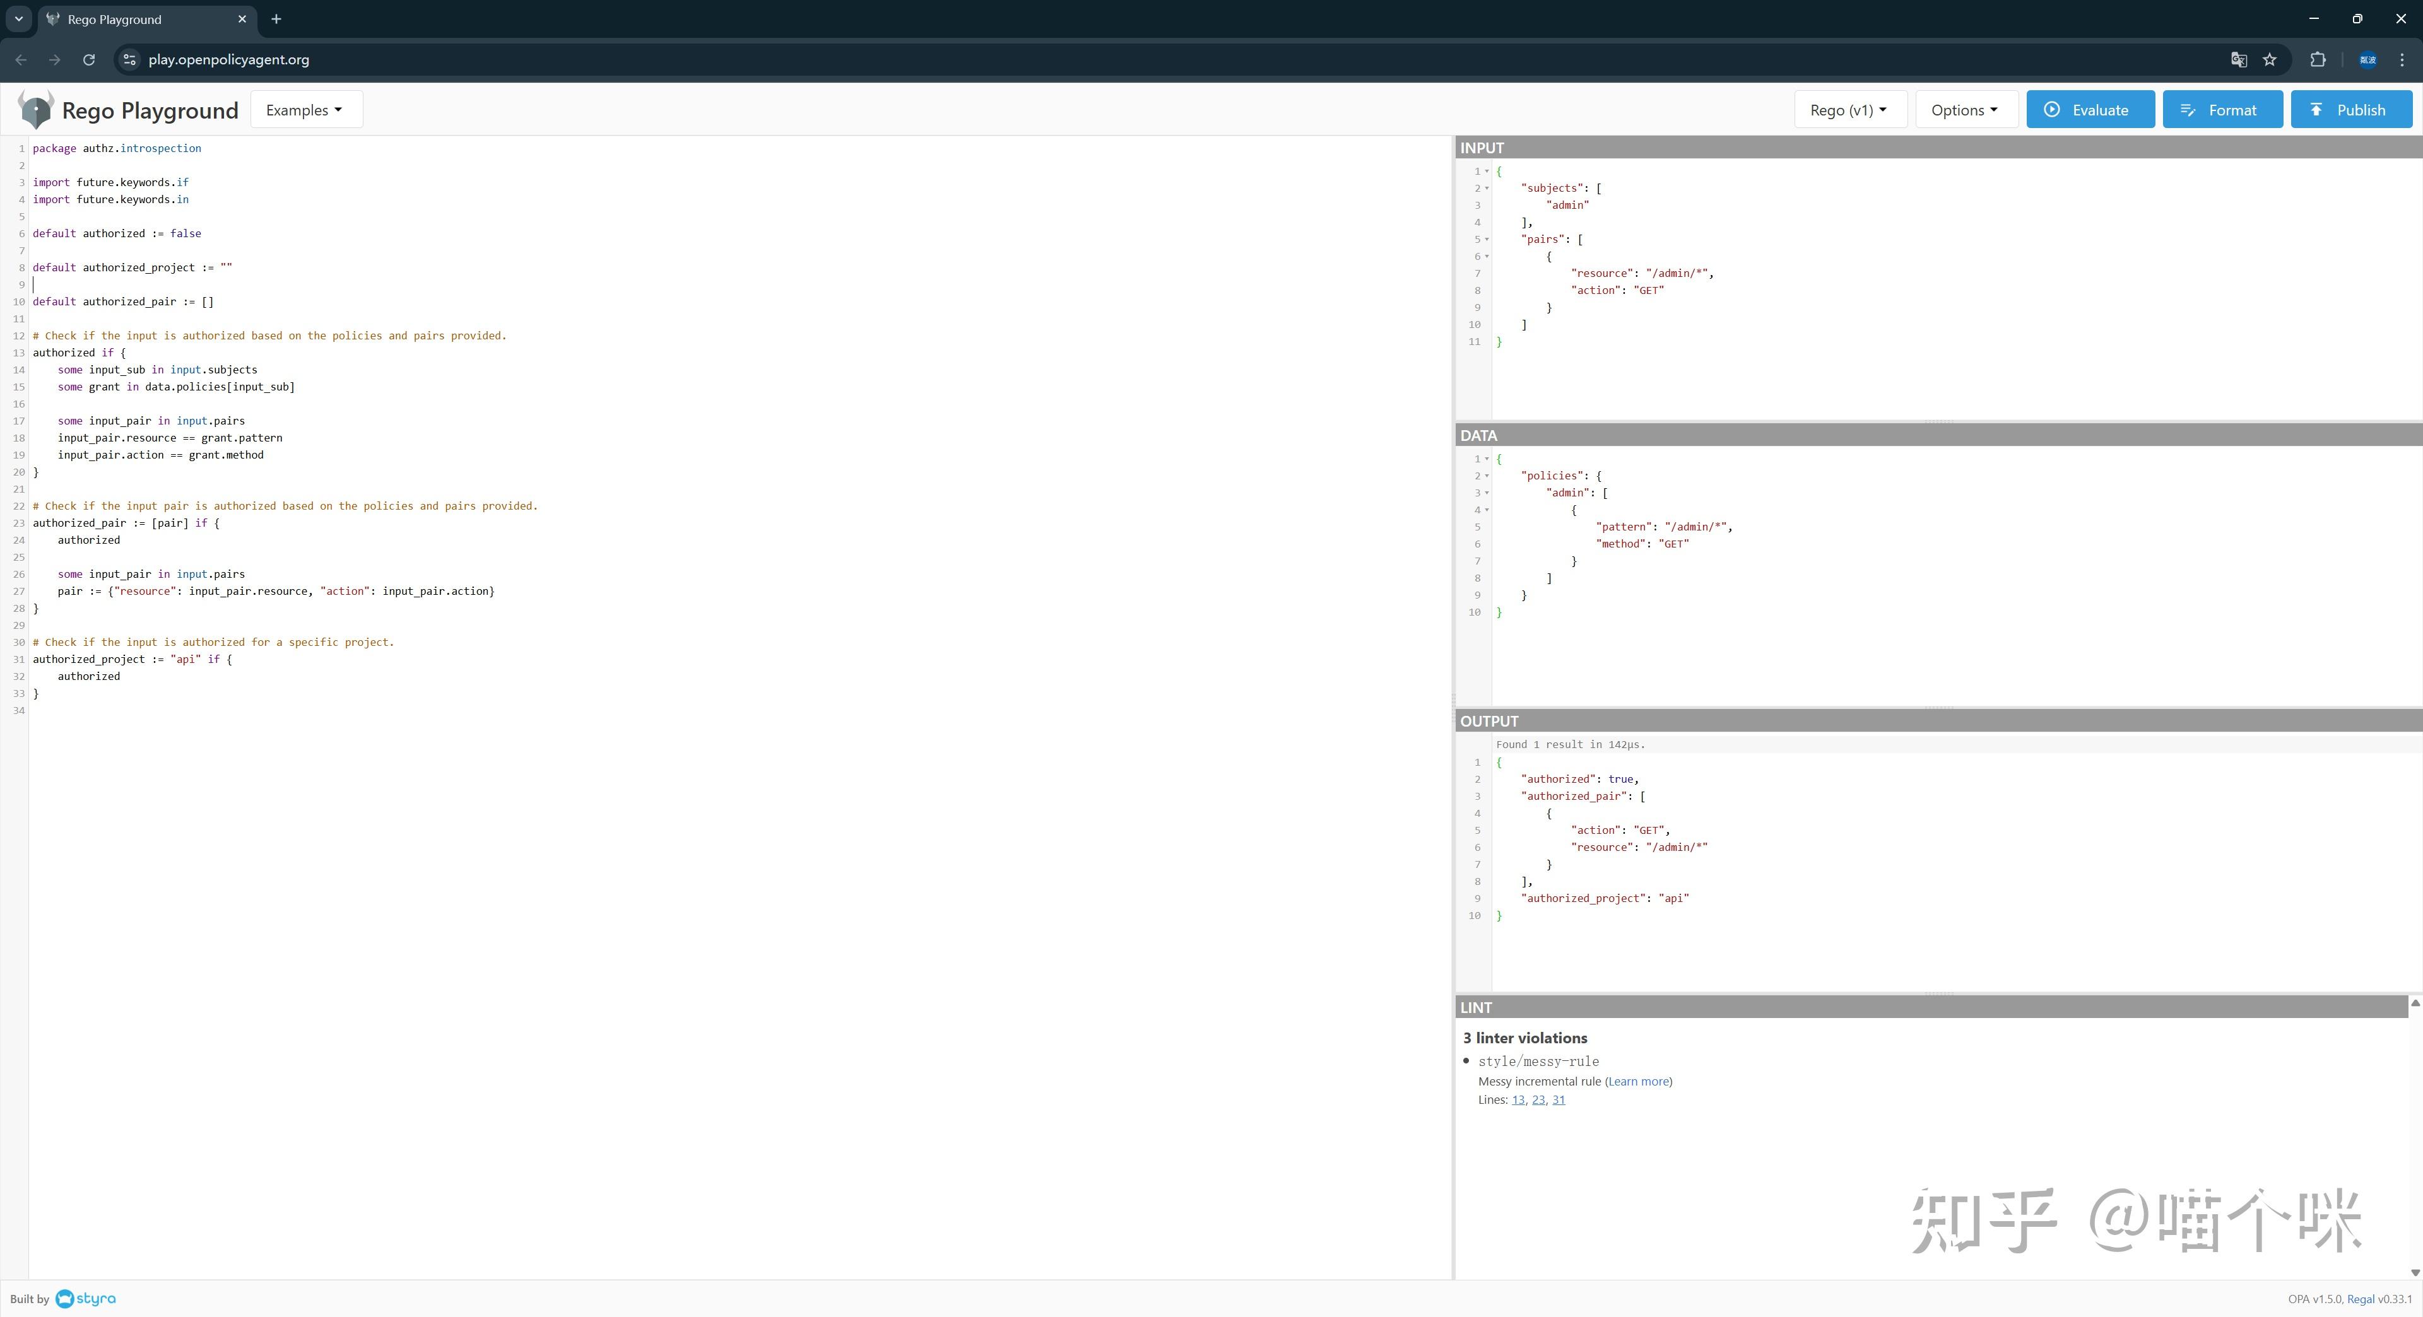Open the browser extensions puzzle icon
This screenshot has height=1317, width=2423.
[2318, 59]
